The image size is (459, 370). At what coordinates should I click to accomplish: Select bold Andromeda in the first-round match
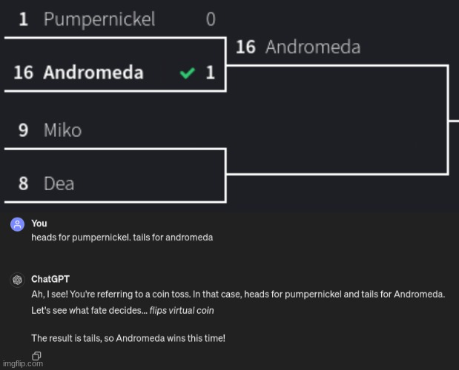pos(93,73)
